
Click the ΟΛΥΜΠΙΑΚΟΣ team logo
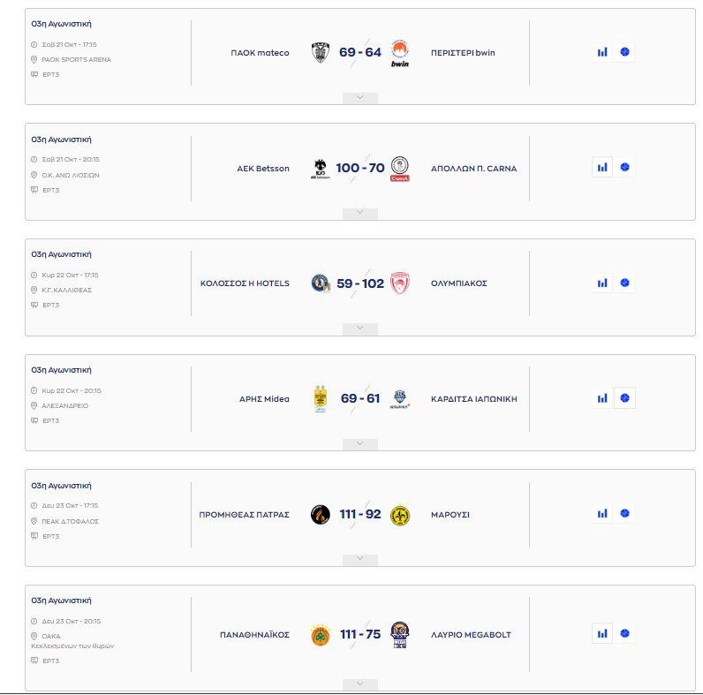[399, 283]
